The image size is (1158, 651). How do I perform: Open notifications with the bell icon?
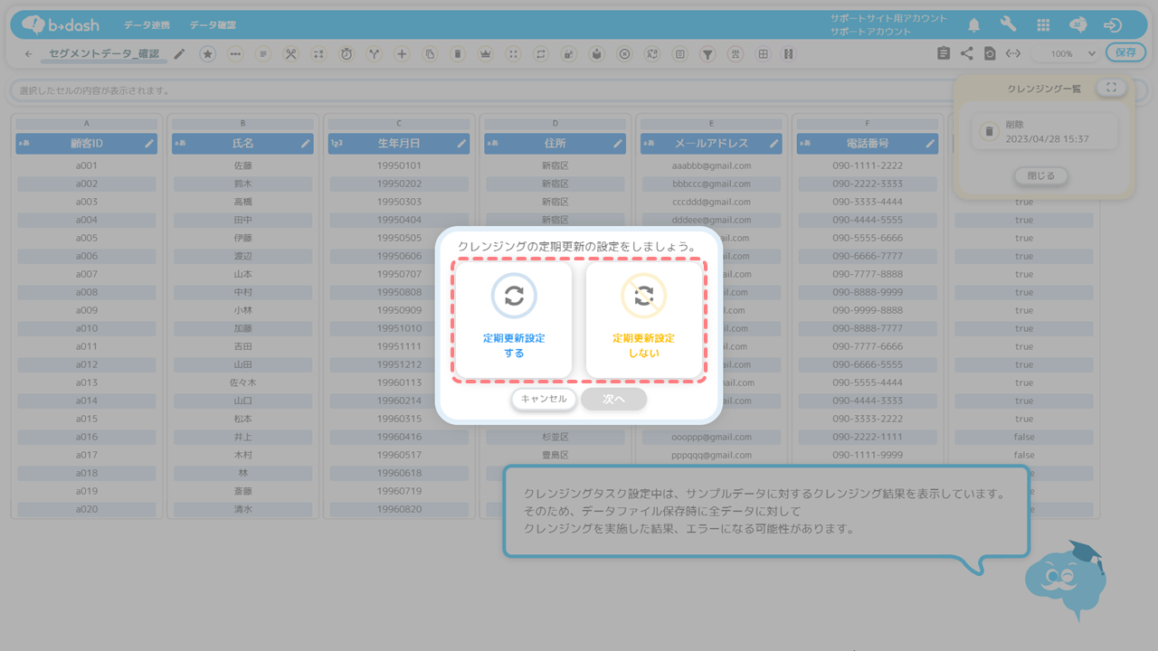tap(974, 25)
